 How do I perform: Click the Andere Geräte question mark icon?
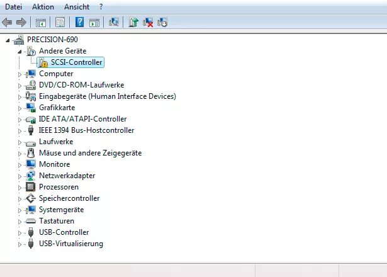click(31, 51)
